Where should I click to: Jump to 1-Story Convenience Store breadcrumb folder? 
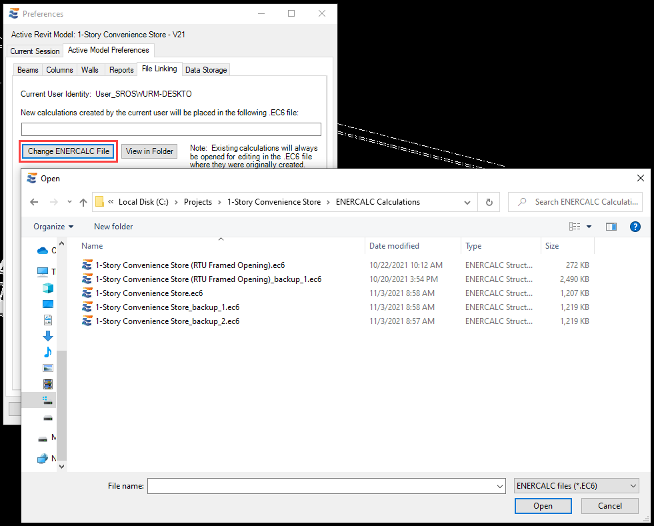[274, 202]
